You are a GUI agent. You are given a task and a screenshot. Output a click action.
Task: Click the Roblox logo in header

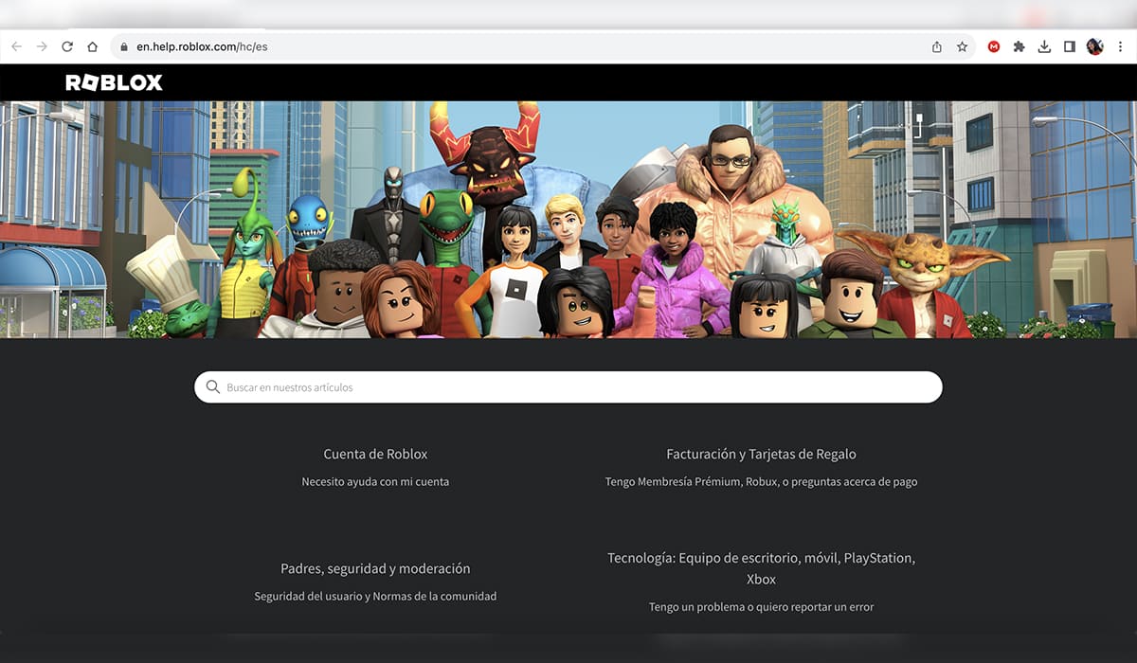[x=114, y=82]
